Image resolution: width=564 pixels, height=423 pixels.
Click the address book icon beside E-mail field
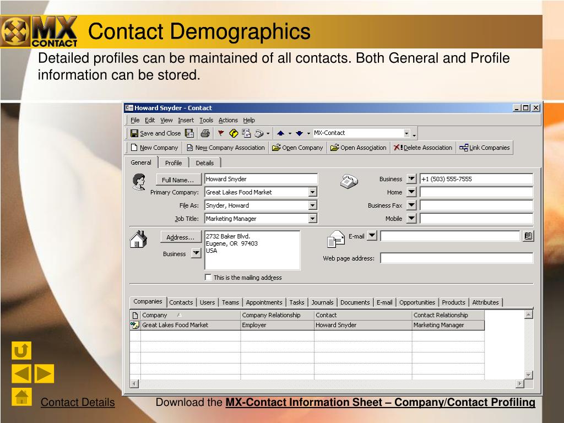pyautogui.click(x=528, y=236)
